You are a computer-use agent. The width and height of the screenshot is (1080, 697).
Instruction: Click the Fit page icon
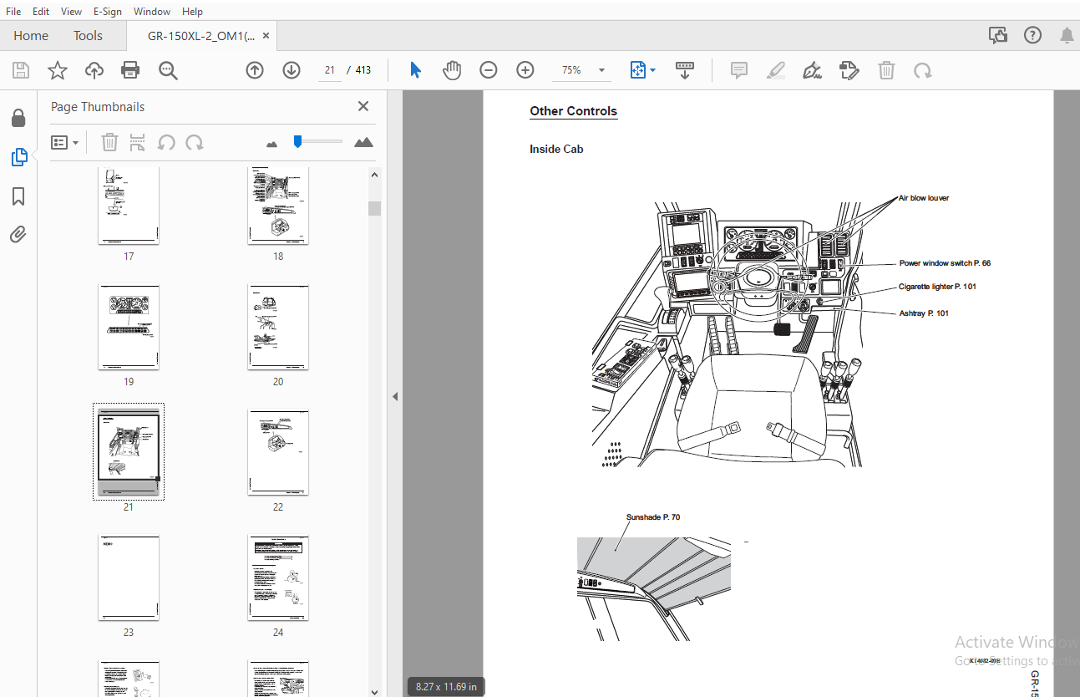point(638,70)
